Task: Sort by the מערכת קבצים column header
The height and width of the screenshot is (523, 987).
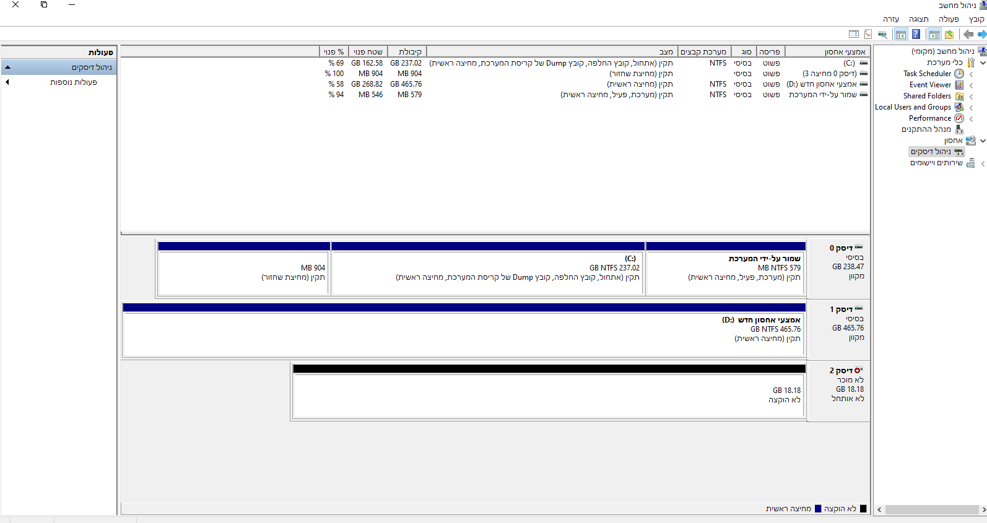Action: tap(704, 52)
